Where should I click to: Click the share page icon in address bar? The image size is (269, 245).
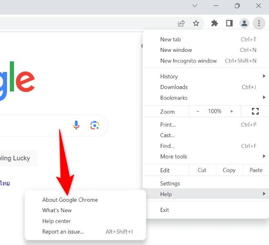point(181,23)
